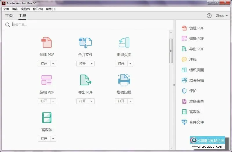Open the 文件 menu

6,9
